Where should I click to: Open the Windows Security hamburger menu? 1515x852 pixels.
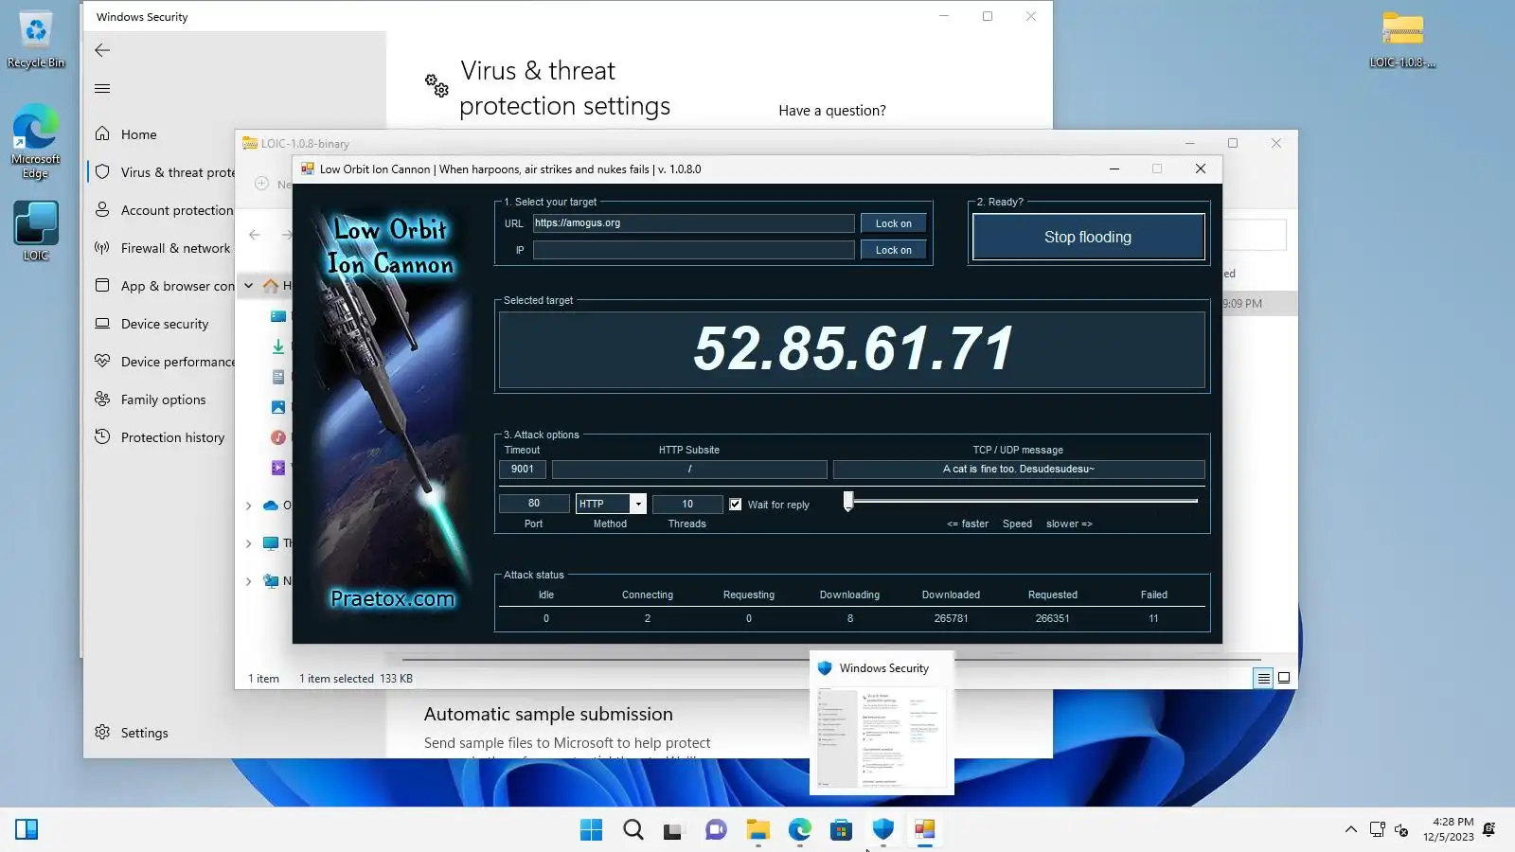pyautogui.click(x=102, y=89)
